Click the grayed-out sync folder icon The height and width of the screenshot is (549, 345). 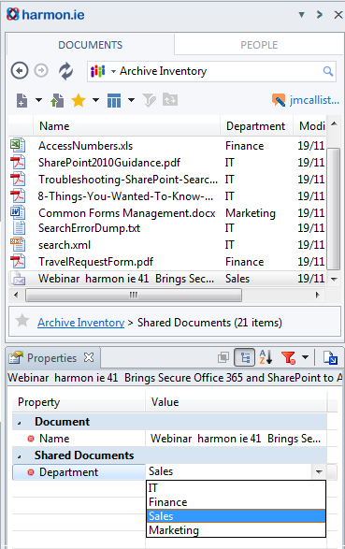pyautogui.click(x=170, y=100)
